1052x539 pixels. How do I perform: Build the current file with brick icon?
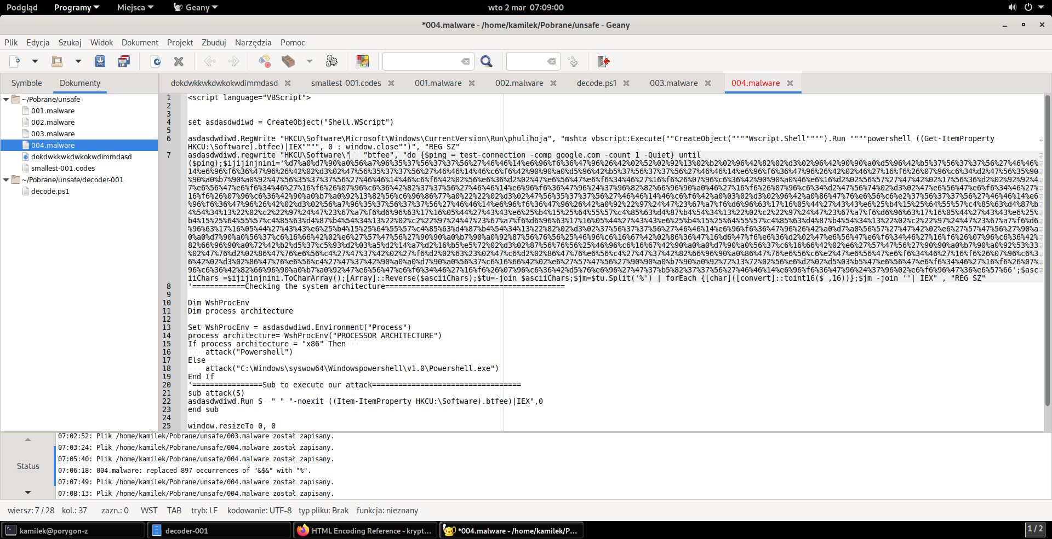point(288,61)
